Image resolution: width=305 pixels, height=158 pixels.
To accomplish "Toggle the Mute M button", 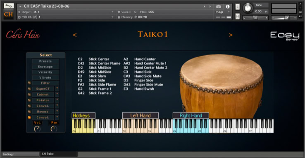I will [x=238, y=17].
